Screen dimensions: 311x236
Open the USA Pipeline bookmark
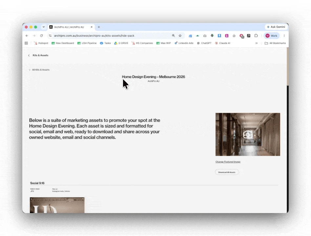[87, 43]
